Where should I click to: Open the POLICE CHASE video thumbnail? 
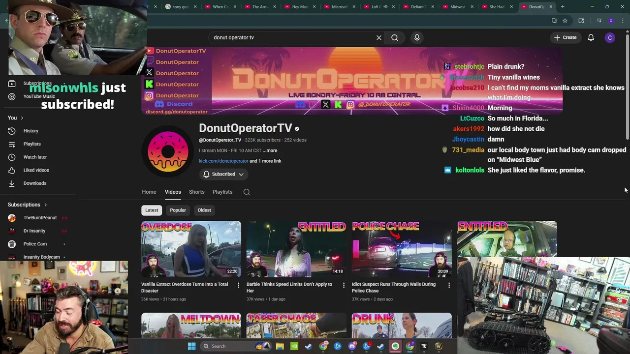(402, 249)
